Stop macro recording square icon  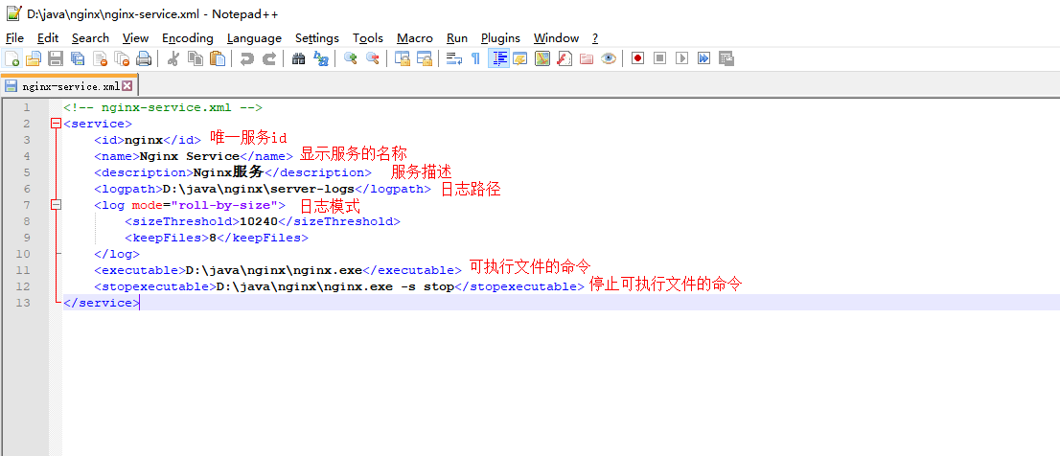659,58
